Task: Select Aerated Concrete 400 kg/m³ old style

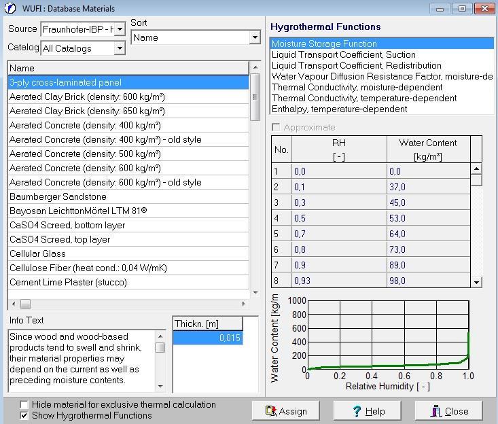Action: click(x=128, y=140)
